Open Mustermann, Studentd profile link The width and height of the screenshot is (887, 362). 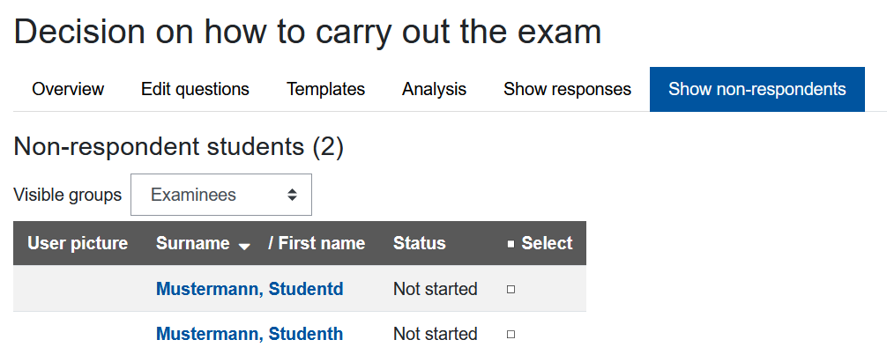250,289
